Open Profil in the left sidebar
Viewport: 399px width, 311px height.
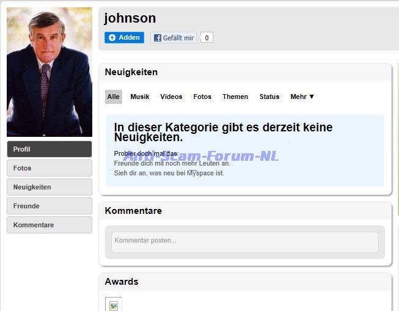49,149
